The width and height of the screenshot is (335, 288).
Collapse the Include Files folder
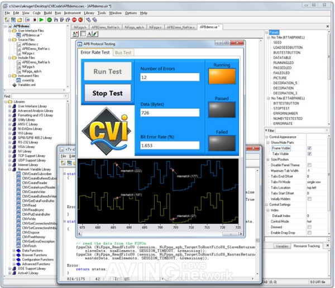coord(10,57)
